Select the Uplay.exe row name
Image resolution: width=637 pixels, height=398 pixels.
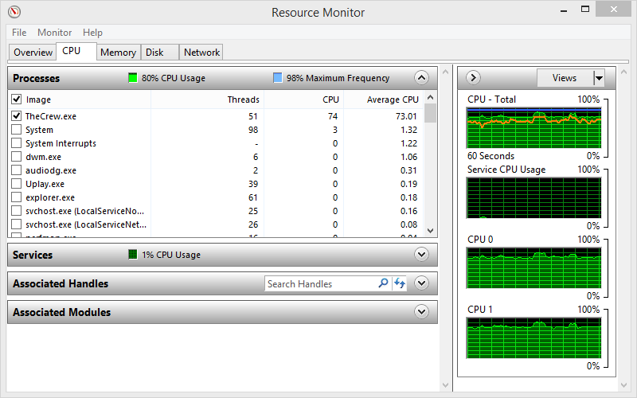(45, 184)
